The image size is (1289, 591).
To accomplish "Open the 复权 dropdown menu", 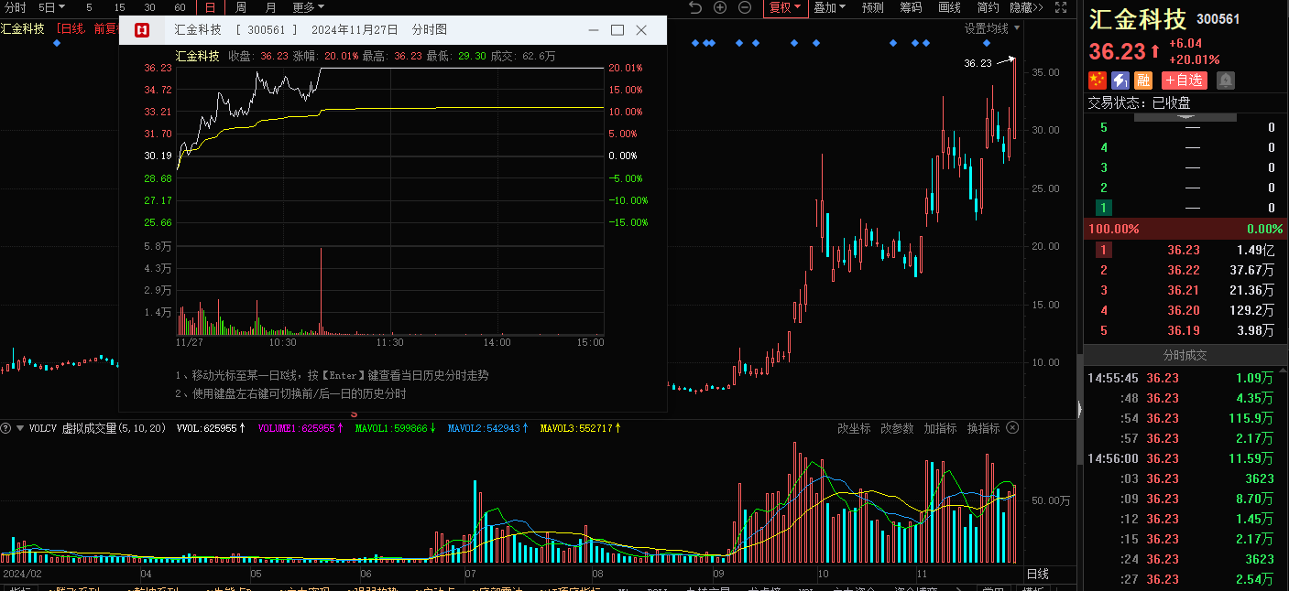I will tap(784, 7).
